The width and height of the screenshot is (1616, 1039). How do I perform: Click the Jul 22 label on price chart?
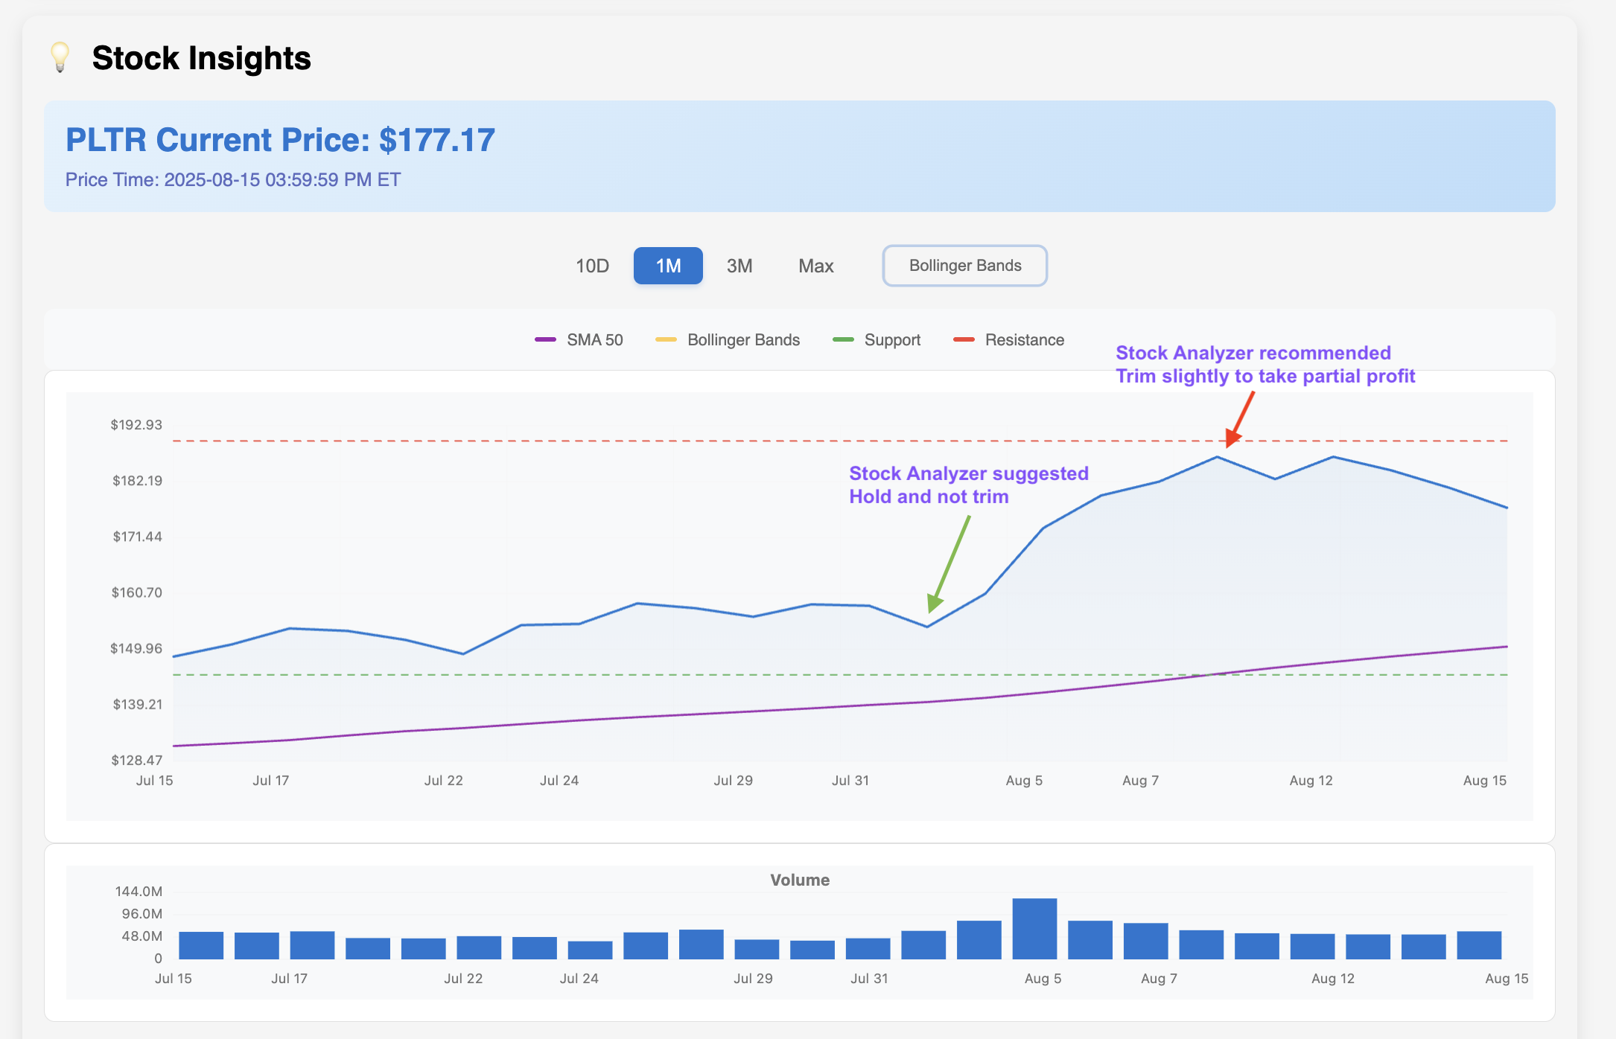(x=444, y=781)
